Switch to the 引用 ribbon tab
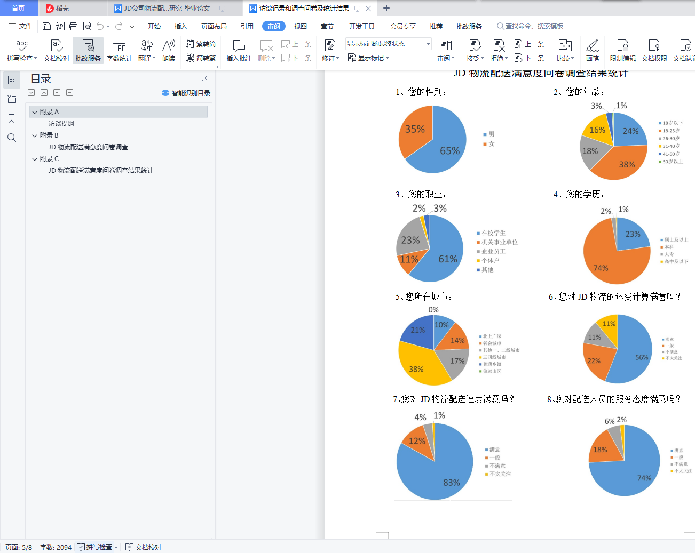This screenshot has height=553, width=695. point(247,26)
